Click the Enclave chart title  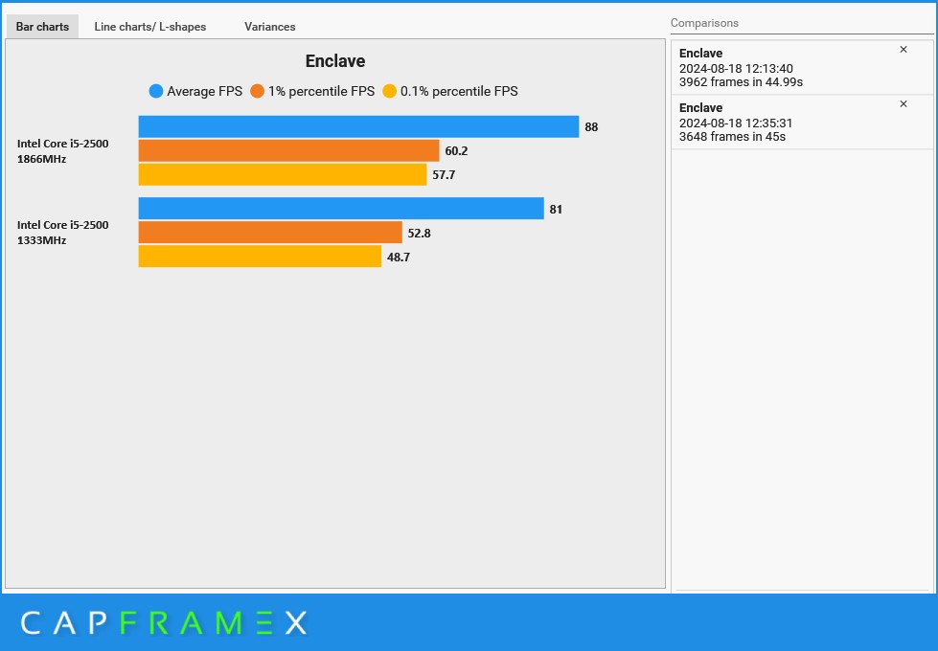point(335,61)
